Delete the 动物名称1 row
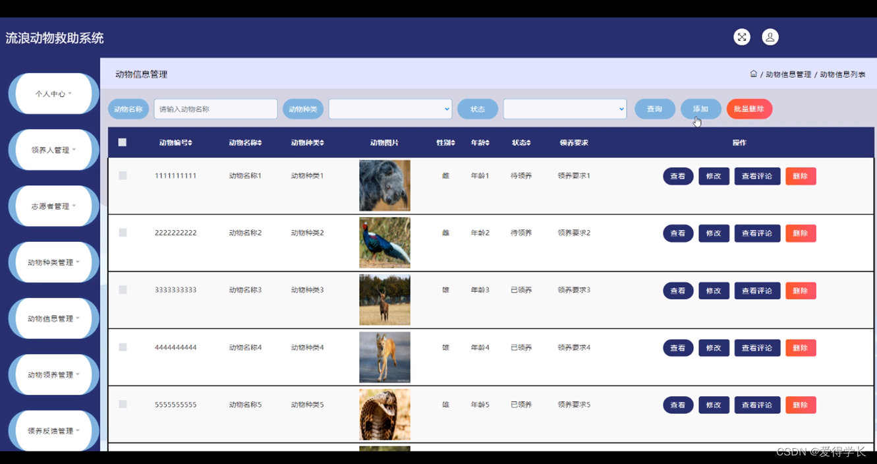The width and height of the screenshot is (877, 464). coord(801,176)
